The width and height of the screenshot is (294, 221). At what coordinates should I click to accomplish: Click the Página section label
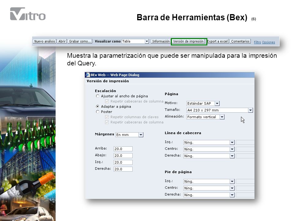click(171, 94)
